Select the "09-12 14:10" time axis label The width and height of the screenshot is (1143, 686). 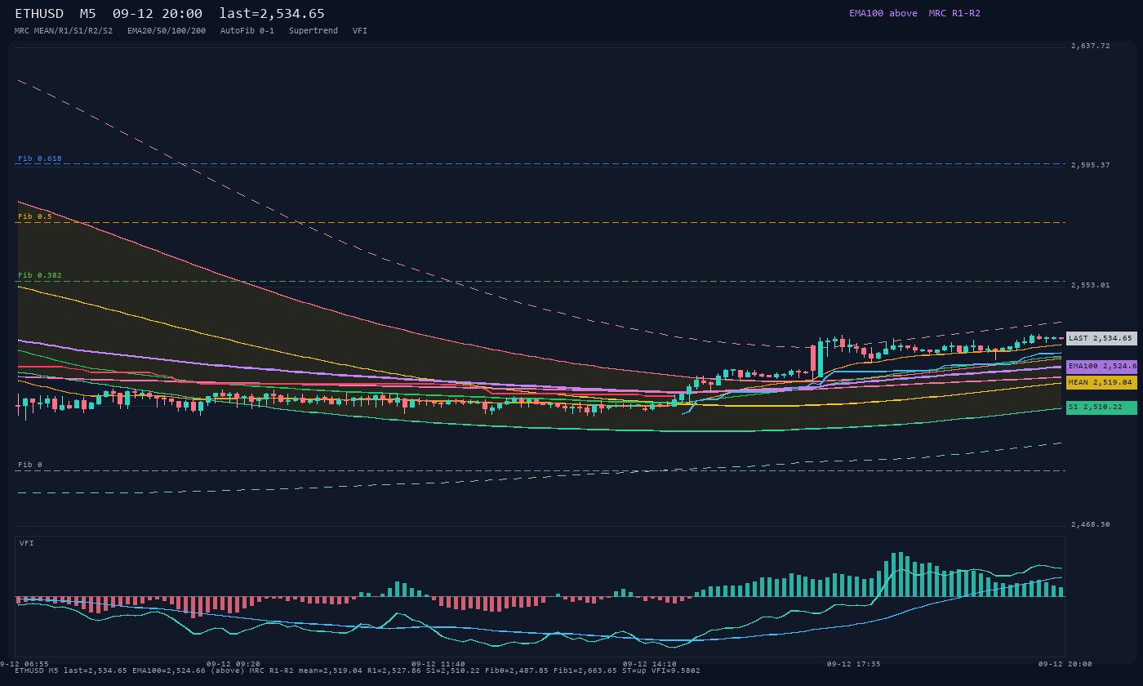point(649,664)
